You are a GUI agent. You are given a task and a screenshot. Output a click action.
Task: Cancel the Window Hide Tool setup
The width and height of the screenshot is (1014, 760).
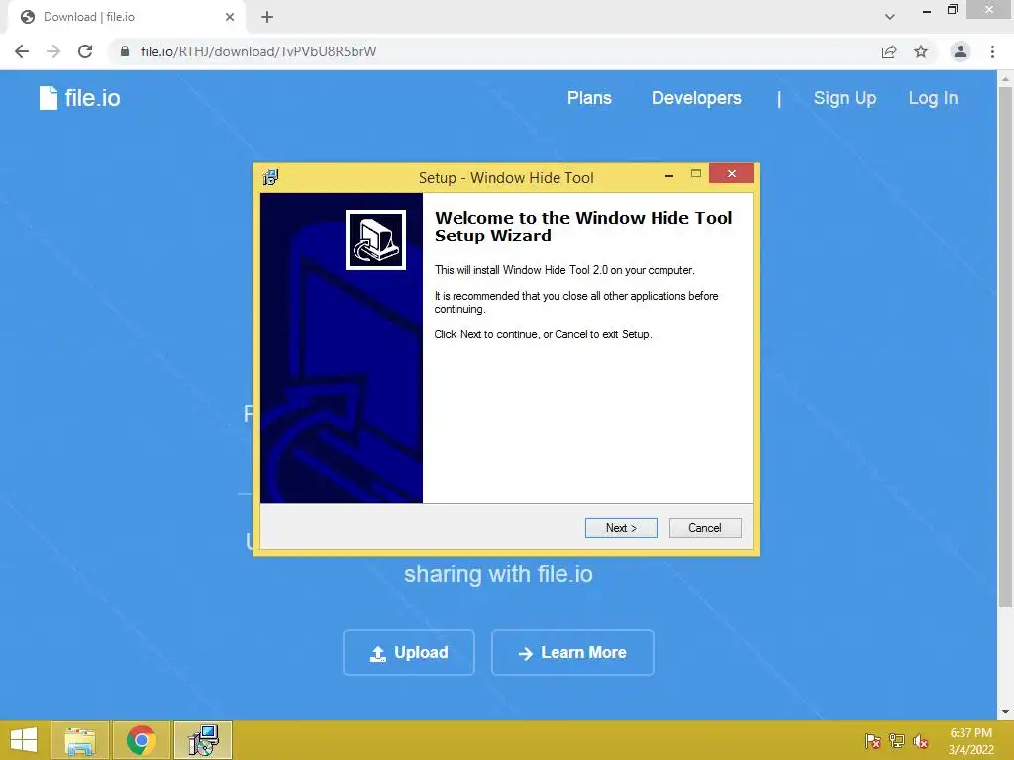(705, 528)
